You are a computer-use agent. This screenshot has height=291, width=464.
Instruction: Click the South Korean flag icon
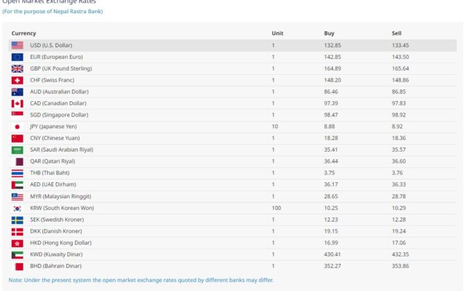(x=17, y=208)
